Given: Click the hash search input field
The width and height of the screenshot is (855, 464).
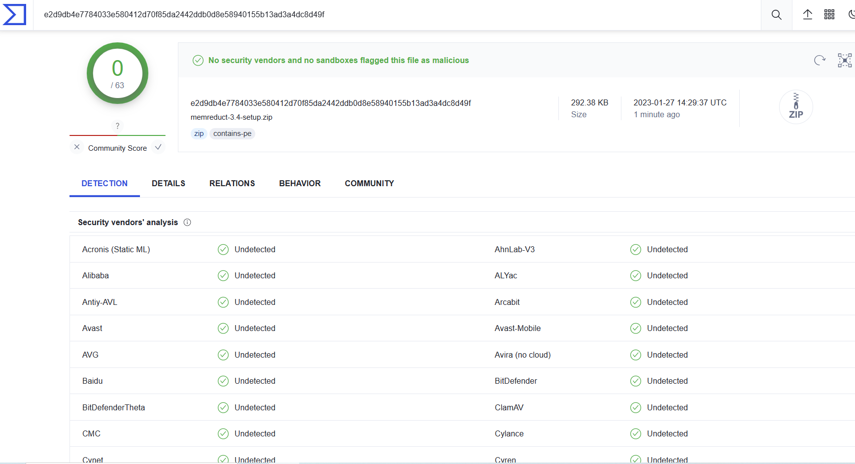Looking at the screenshot, I should coord(394,15).
